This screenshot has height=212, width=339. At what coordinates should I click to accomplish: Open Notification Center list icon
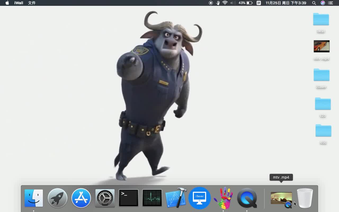331,3
